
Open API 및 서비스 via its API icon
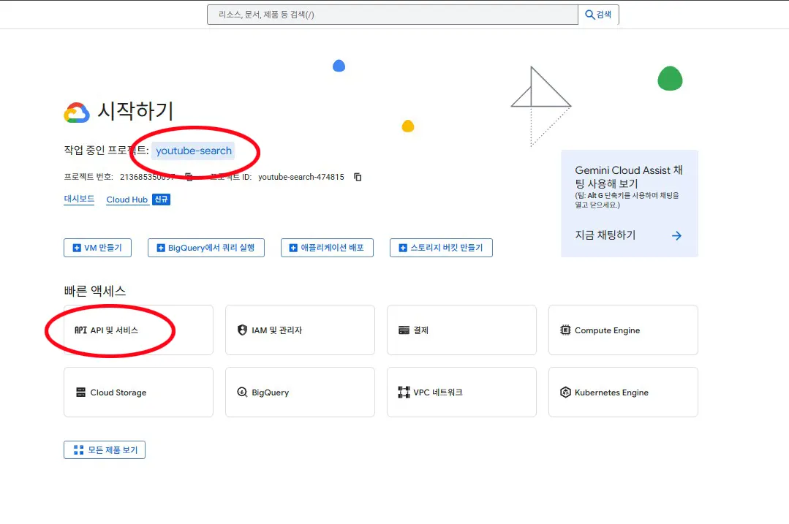(x=83, y=330)
